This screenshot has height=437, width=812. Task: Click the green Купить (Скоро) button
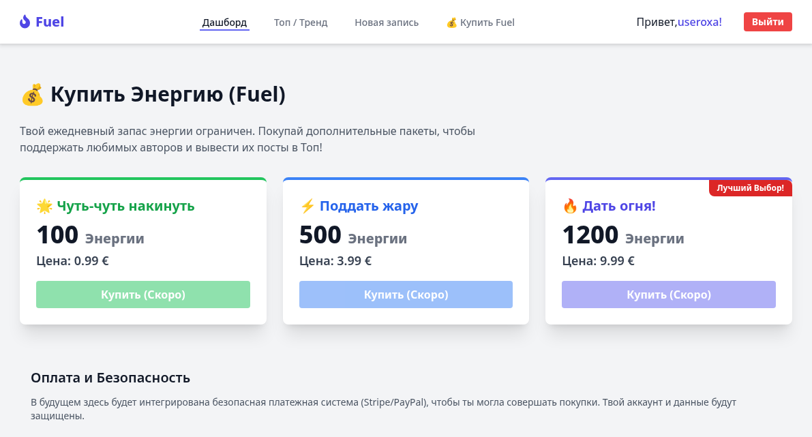[x=143, y=295]
